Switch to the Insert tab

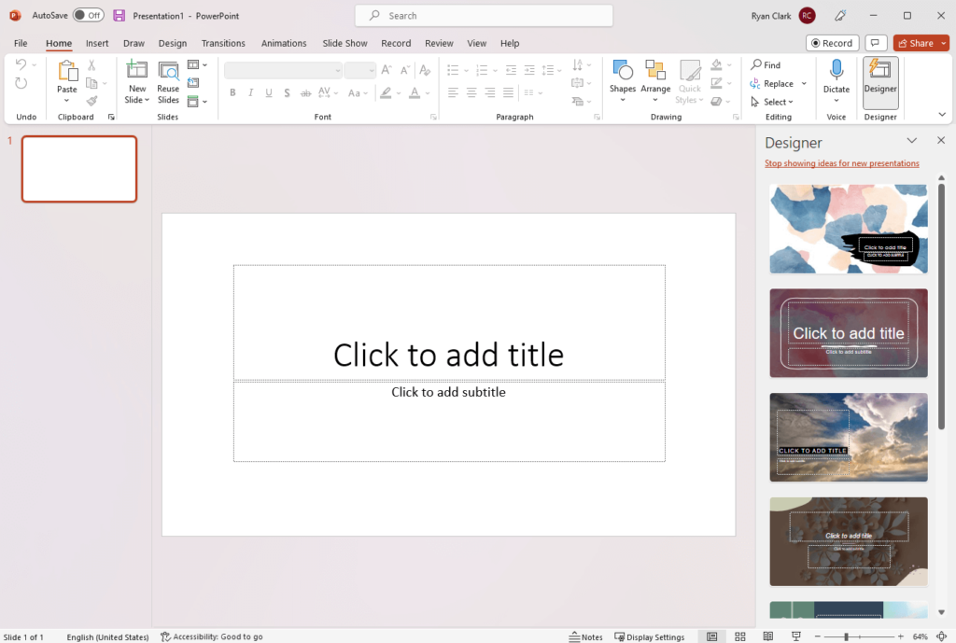pos(97,43)
